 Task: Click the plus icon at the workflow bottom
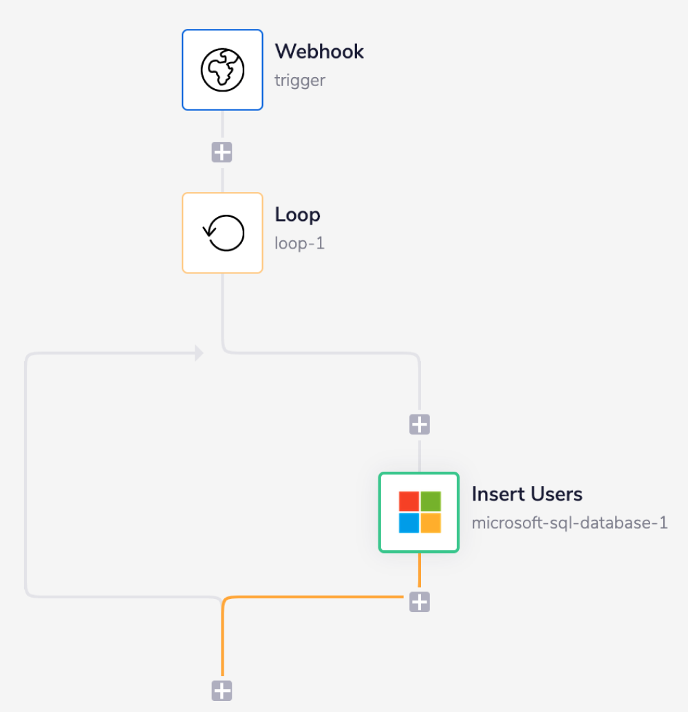point(222,691)
